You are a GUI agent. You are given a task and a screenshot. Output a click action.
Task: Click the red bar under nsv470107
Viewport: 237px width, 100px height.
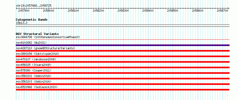click(122, 62)
